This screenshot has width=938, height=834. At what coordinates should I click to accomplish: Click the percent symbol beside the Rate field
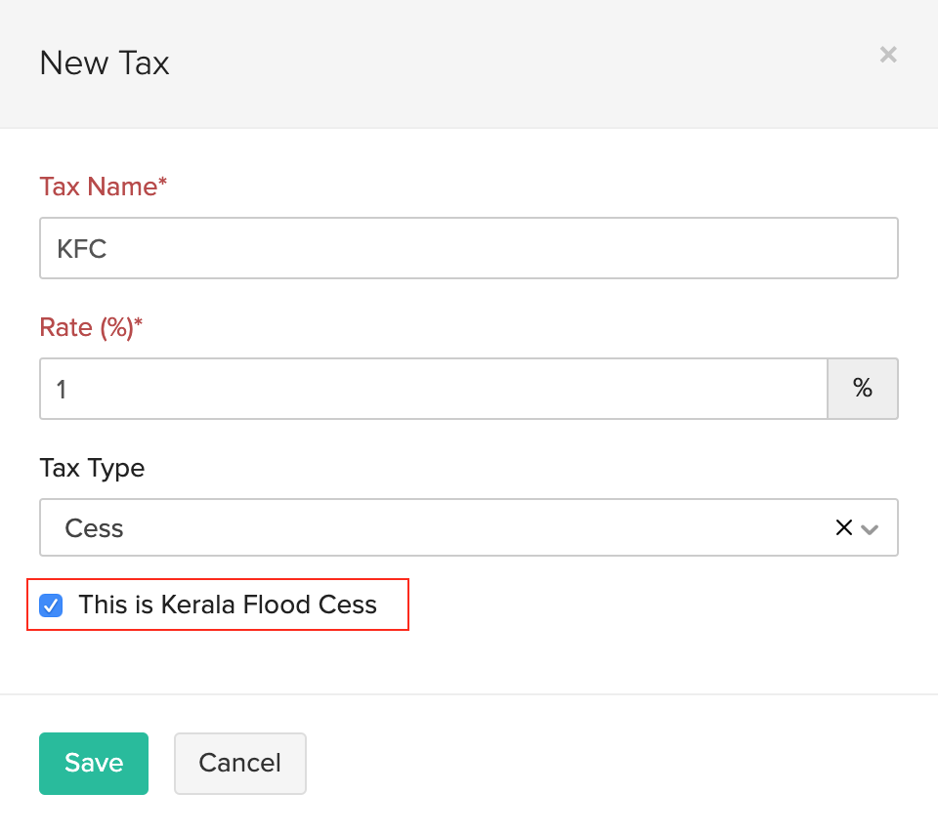862,389
